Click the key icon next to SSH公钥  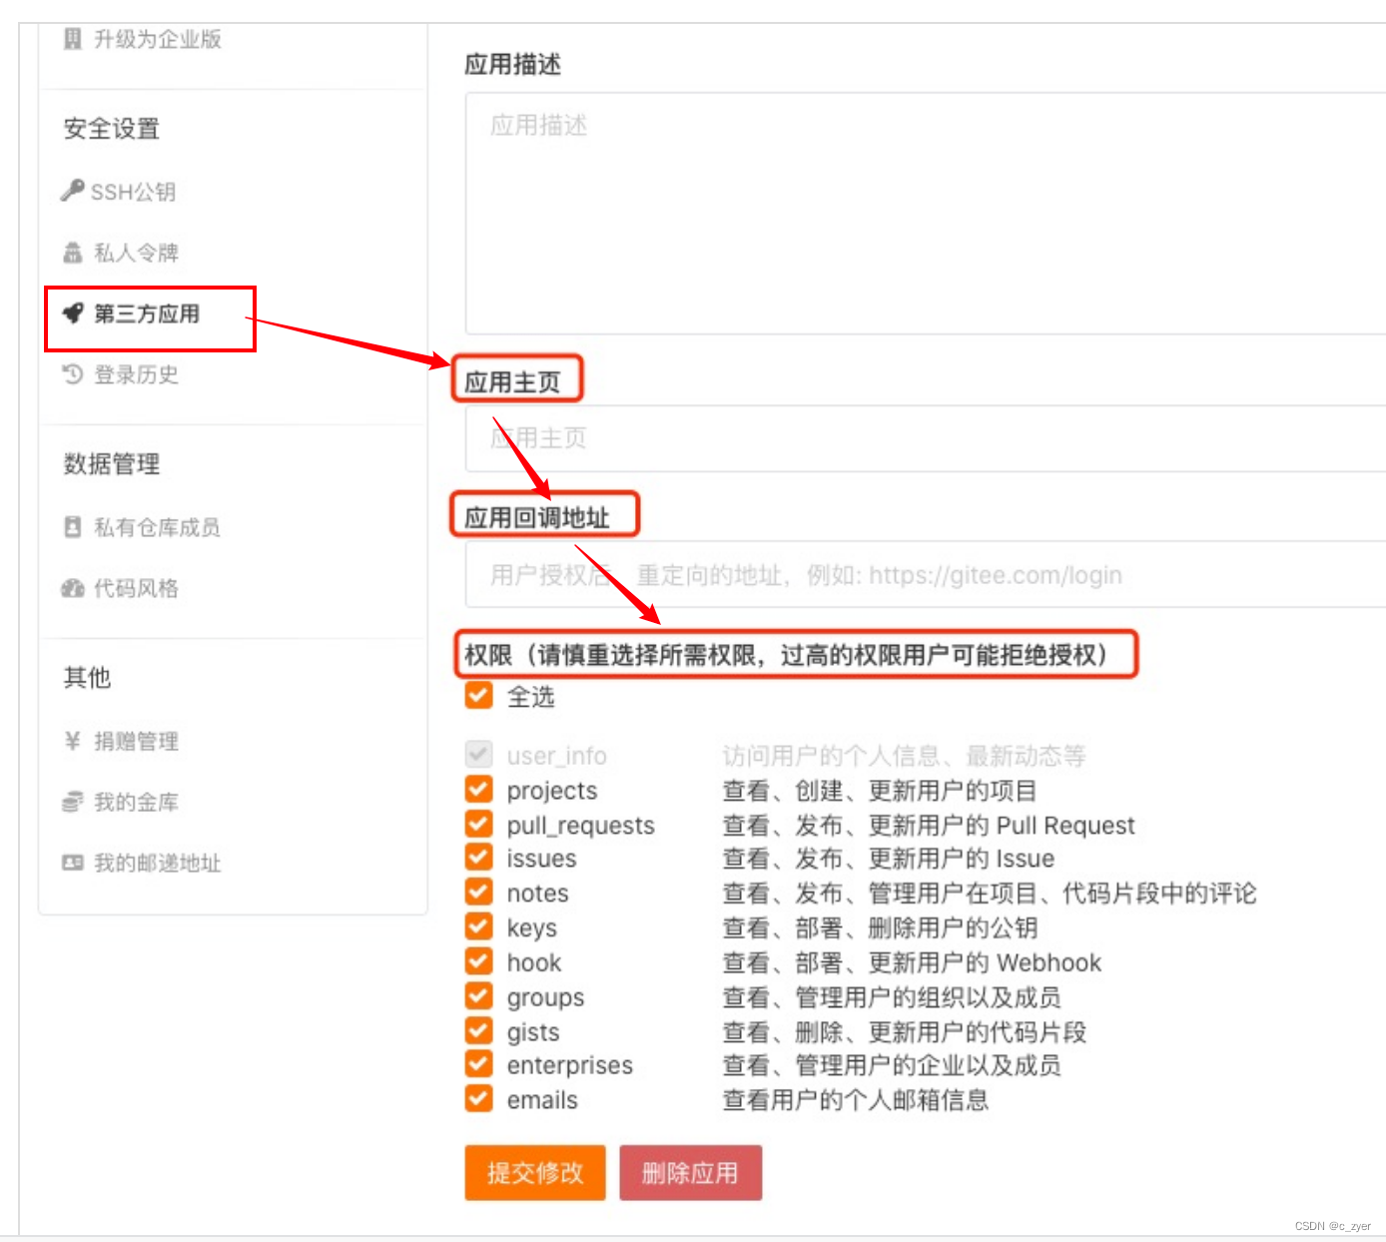[72, 191]
